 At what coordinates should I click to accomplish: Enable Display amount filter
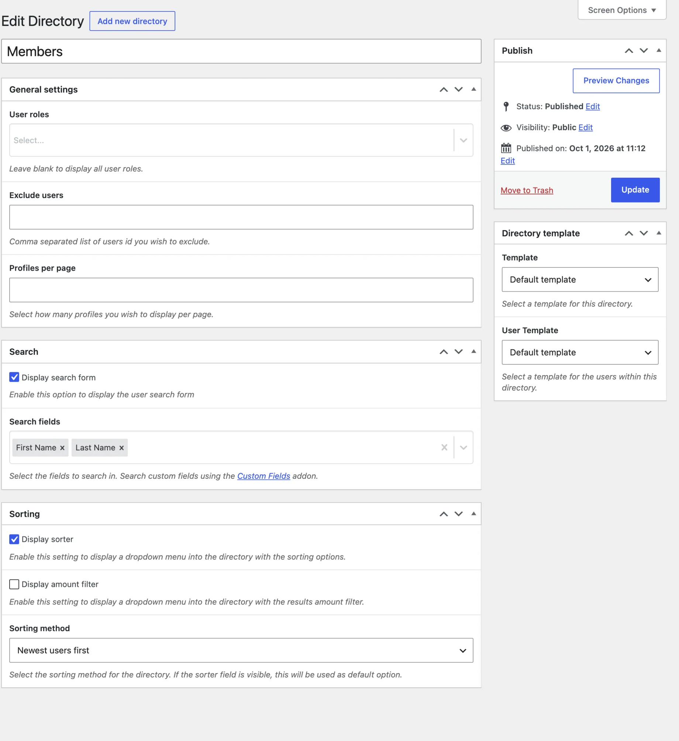pos(14,585)
